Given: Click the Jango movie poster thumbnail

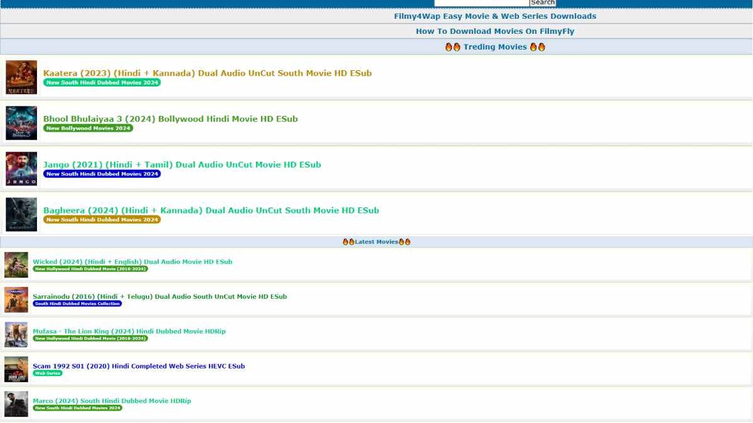Looking at the screenshot, I should (21, 169).
